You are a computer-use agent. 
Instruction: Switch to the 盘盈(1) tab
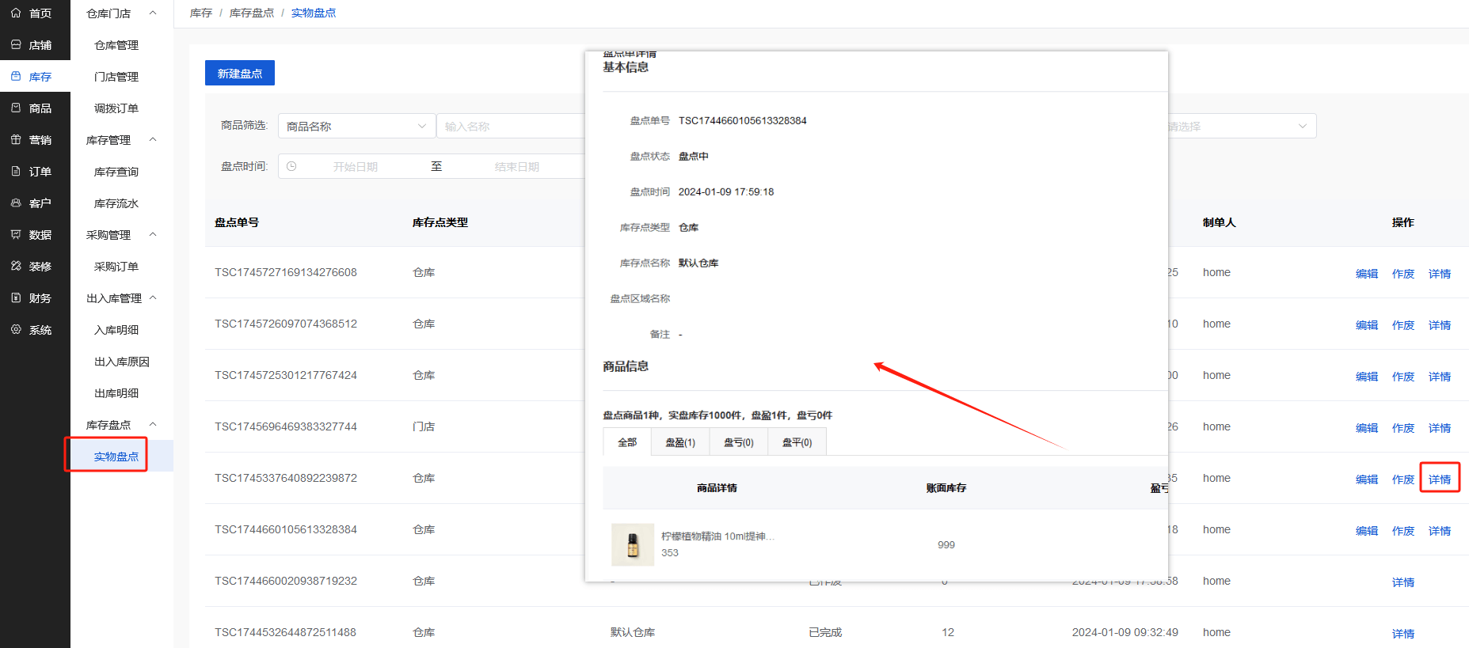click(x=680, y=442)
